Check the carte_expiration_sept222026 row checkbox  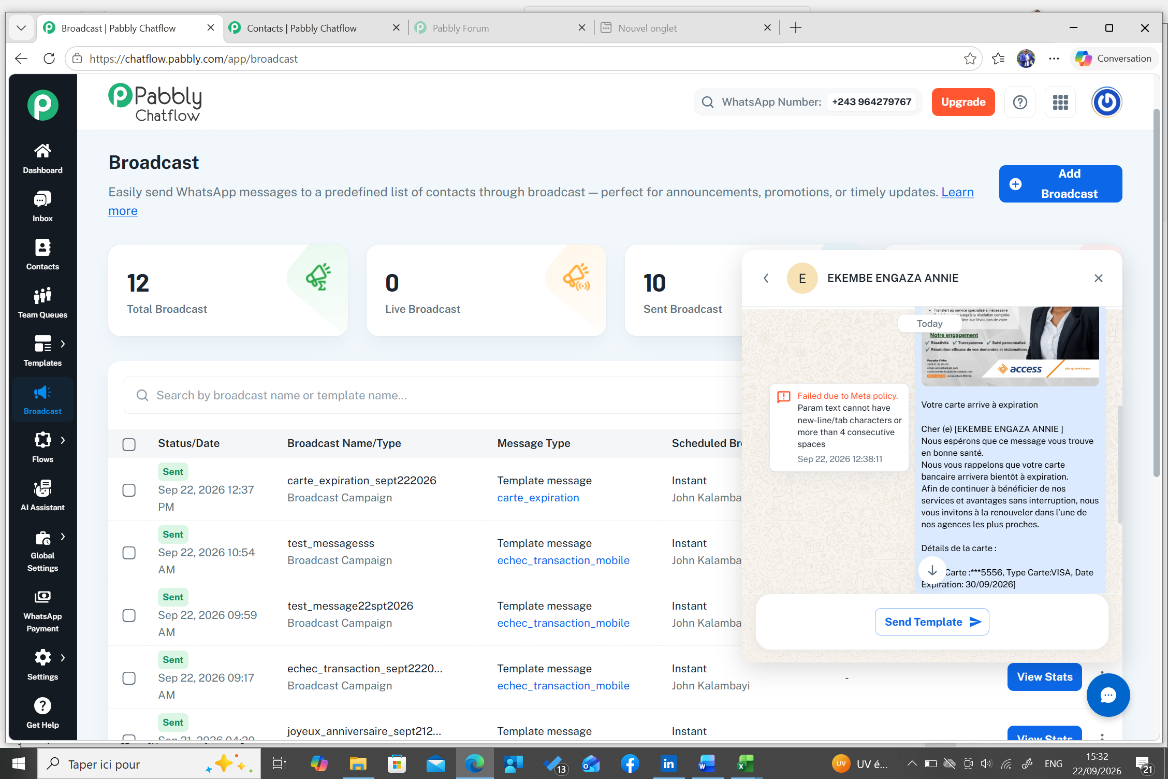(x=129, y=490)
